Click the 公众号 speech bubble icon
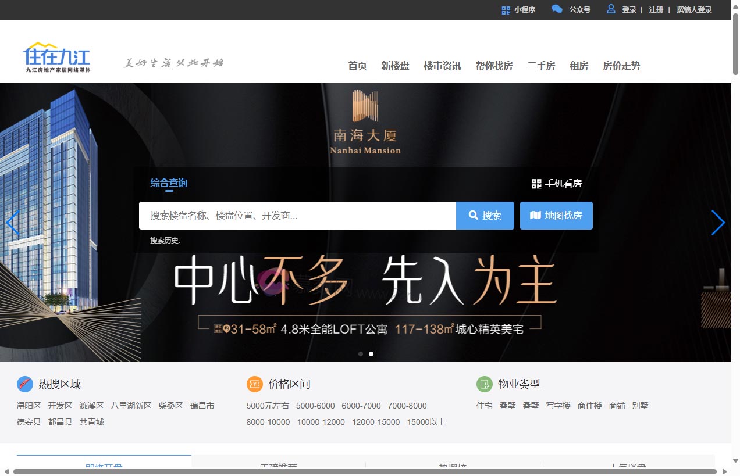 point(558,9)
